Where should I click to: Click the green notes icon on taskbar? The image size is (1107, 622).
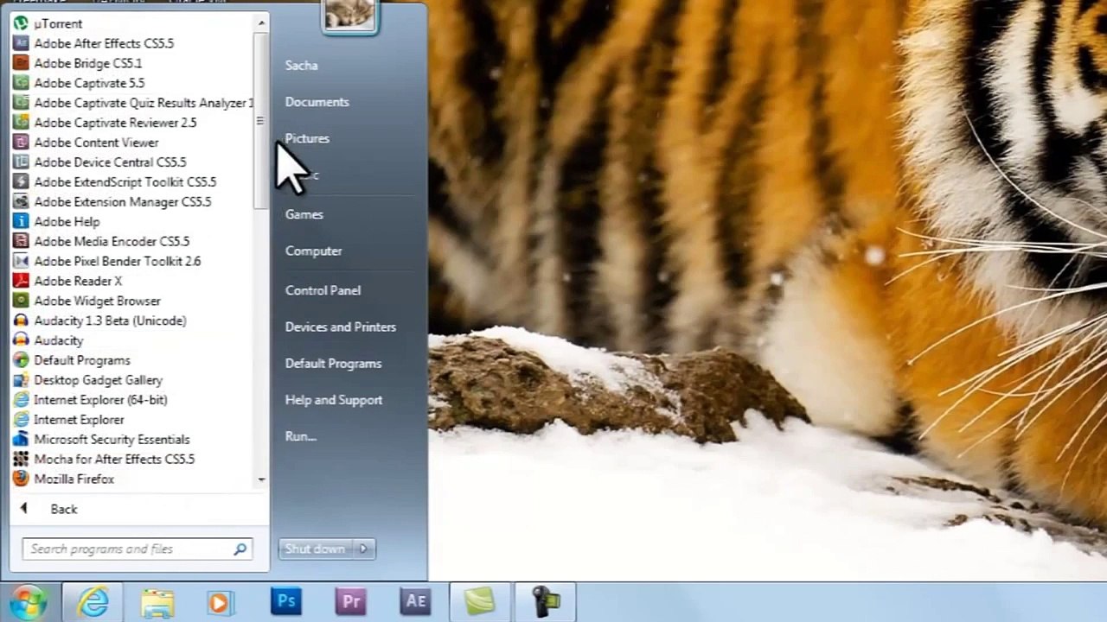point(481,602)
